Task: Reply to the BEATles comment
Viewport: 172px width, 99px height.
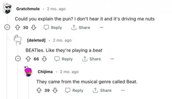Action: (x=64, y=59)
